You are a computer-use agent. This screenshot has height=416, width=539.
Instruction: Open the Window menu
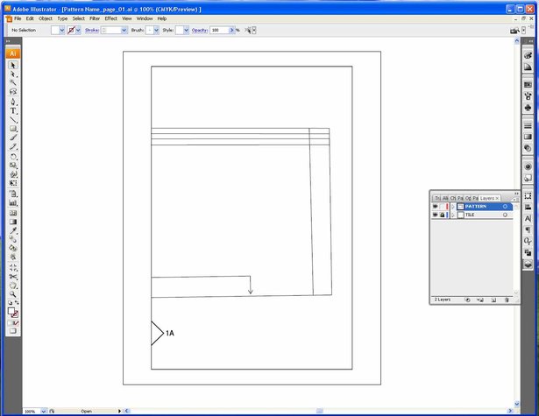point(145,18)
